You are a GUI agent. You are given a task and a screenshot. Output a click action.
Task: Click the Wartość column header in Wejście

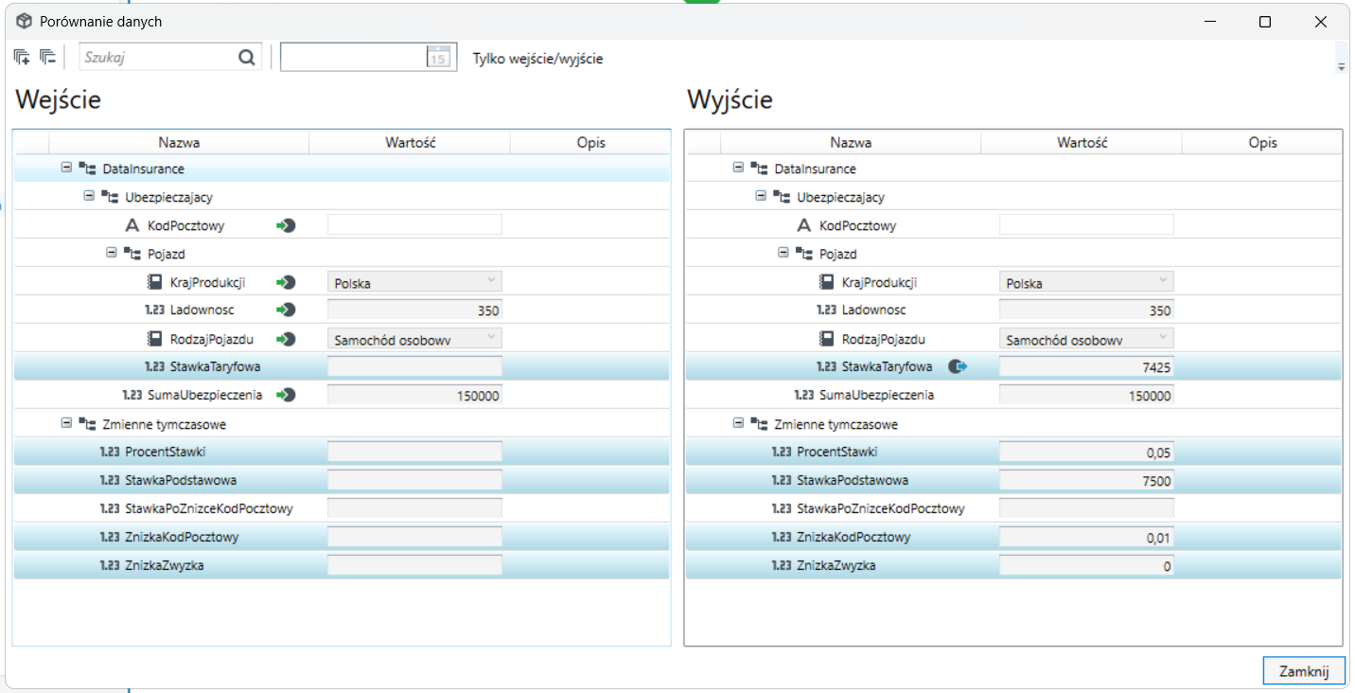click(410, 143)
